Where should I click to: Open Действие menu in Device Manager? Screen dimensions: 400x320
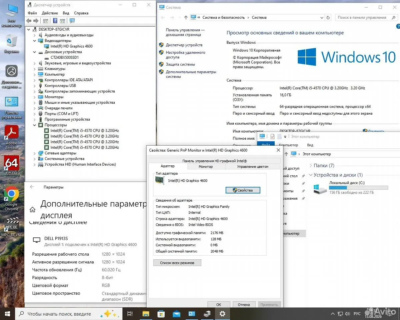tap(50, 13)
